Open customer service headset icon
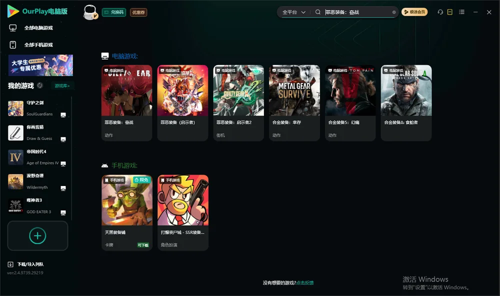Image resolution: width=500 pixels, height=296 pixels. tap(440, 12)
